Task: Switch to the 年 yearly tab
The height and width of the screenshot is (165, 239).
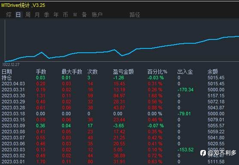Action: 56,15
